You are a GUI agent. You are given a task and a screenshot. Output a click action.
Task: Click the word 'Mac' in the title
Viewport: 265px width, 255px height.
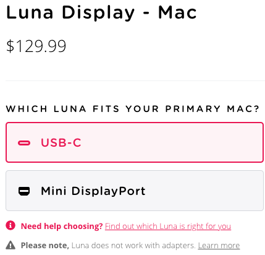(177, 13)
